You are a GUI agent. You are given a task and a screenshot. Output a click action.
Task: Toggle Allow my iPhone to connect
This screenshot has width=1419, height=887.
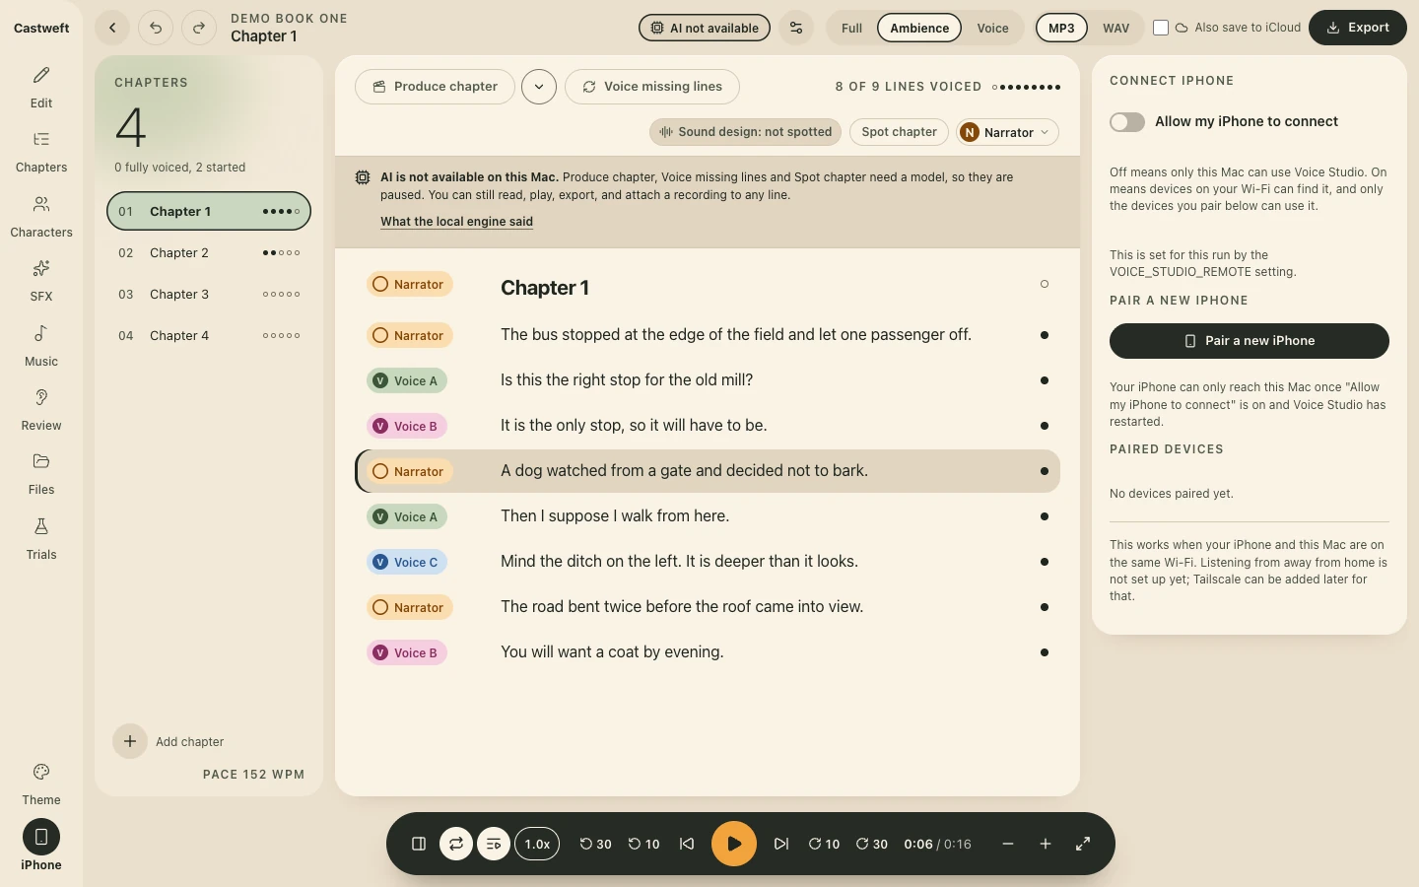tap(1127, 121)
